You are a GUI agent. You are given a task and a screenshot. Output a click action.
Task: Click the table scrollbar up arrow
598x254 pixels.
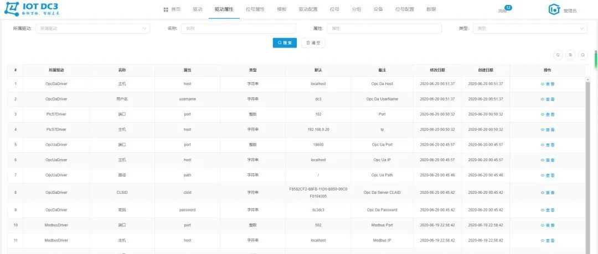(587, 79)
